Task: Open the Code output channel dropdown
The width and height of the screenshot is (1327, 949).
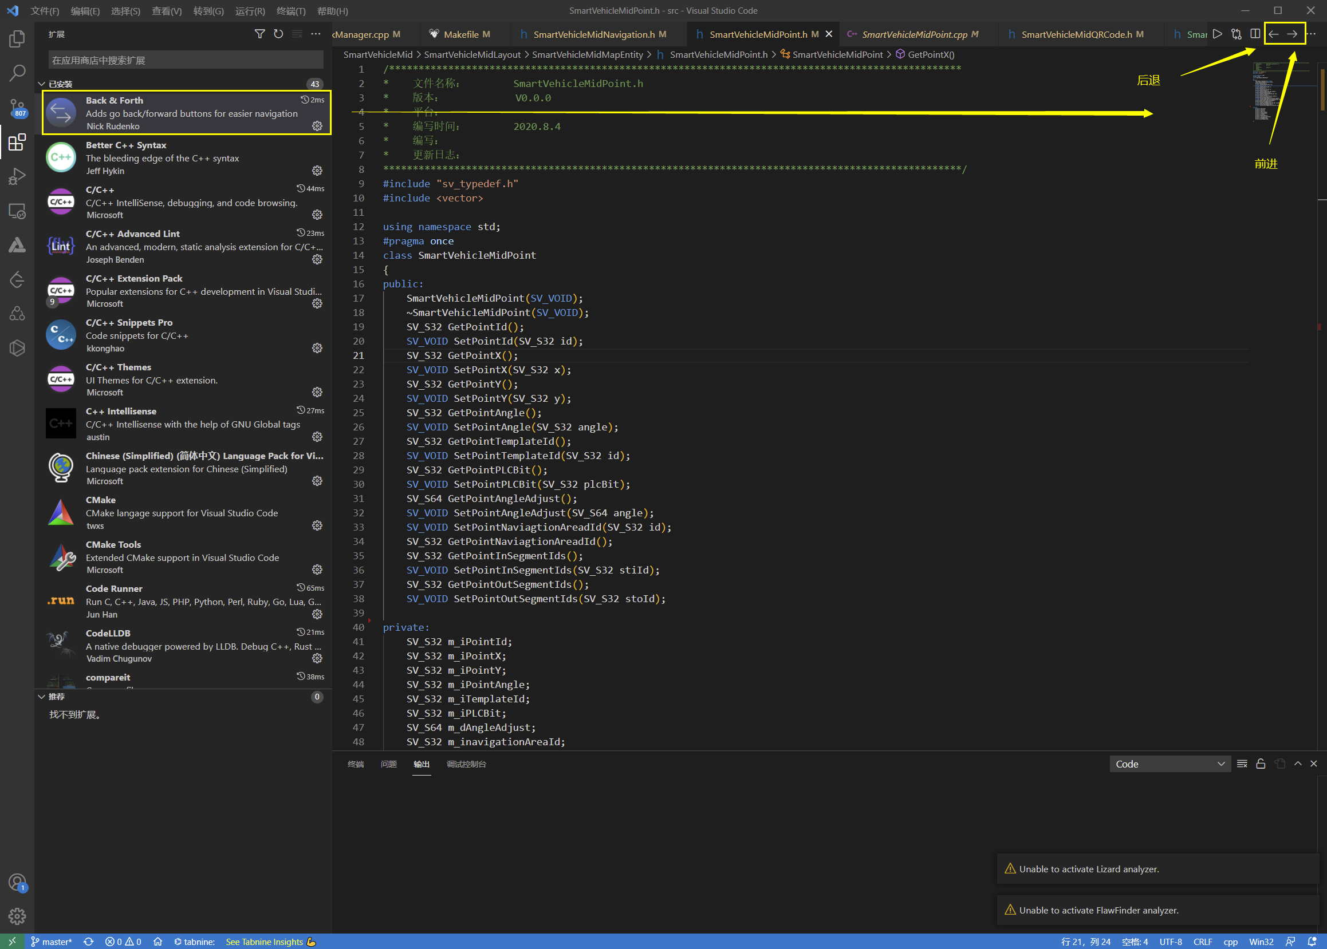Action: [x=1169, y=764]
